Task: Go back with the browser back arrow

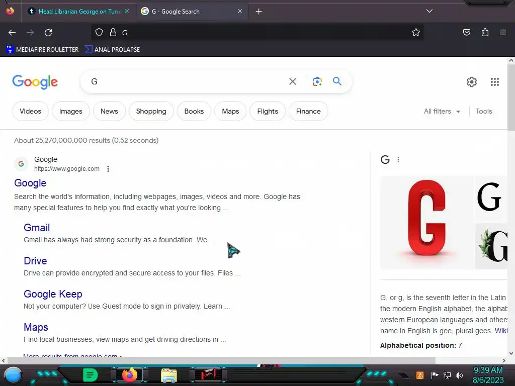Action: [12, 33]
